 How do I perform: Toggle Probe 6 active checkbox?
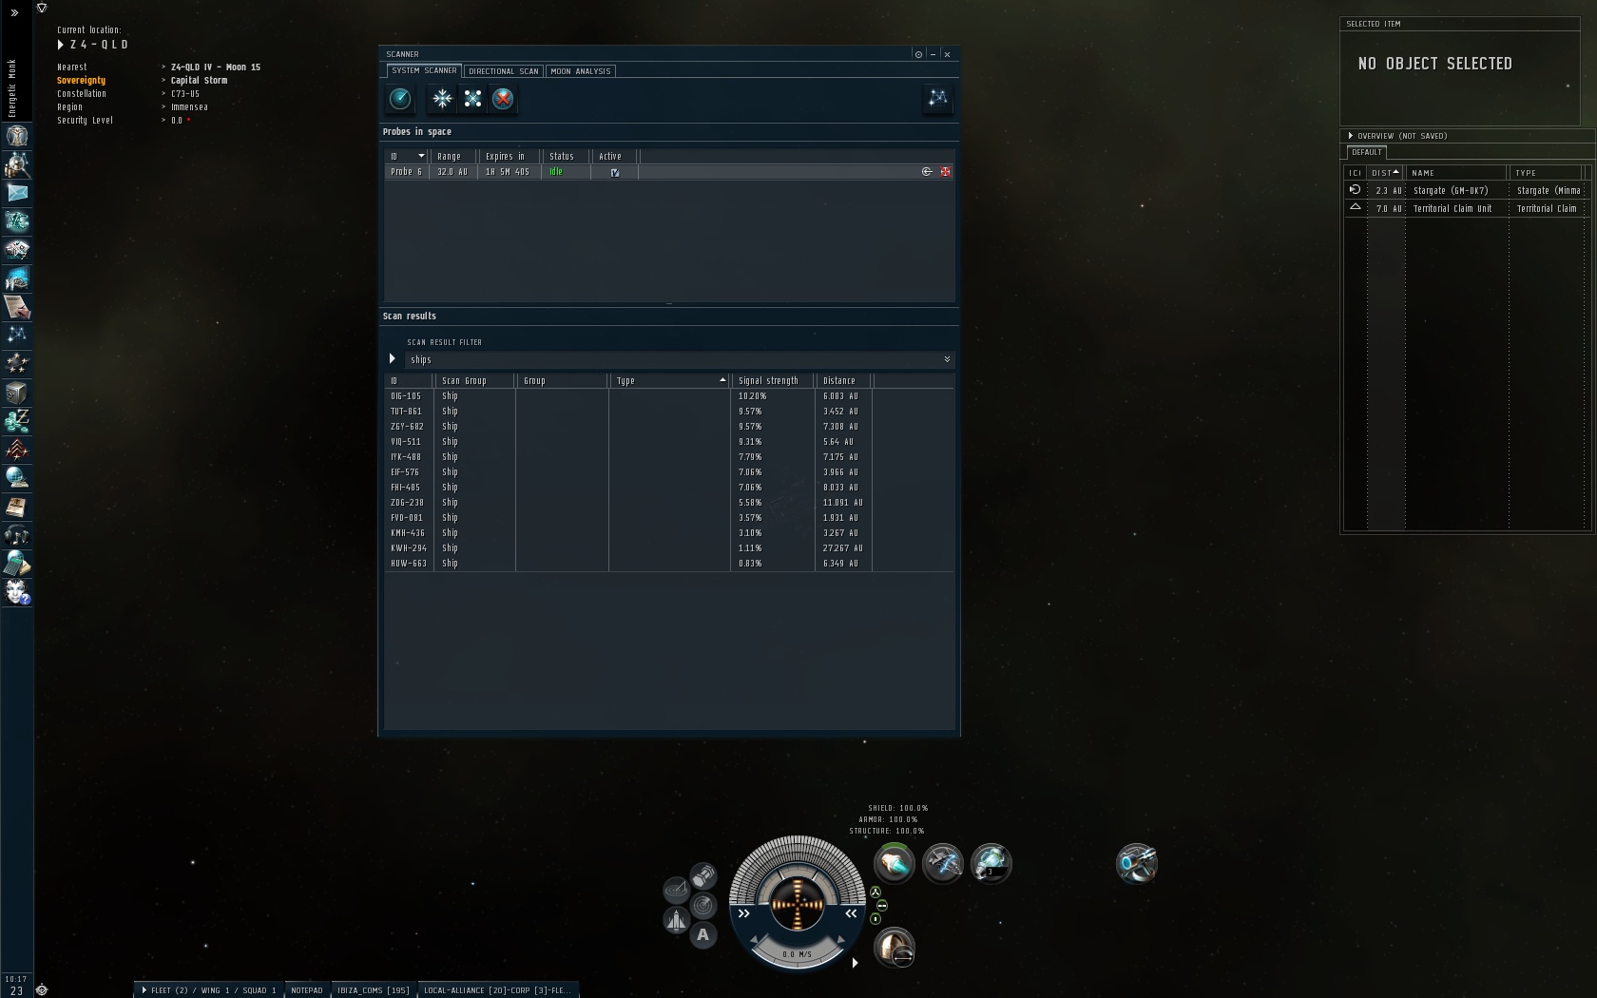615,172
